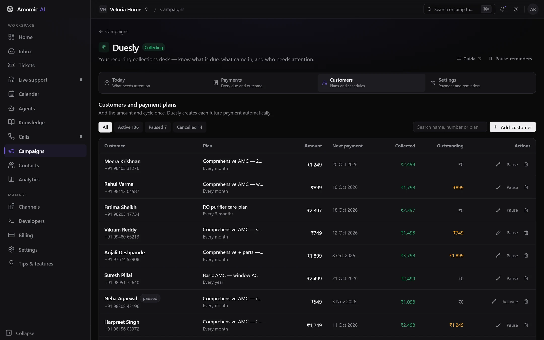The height and width of the screenshot is (340, 544).
Task: Delete Vikram Reddy's plan trash icon
Action: click(x=526, y=233)
